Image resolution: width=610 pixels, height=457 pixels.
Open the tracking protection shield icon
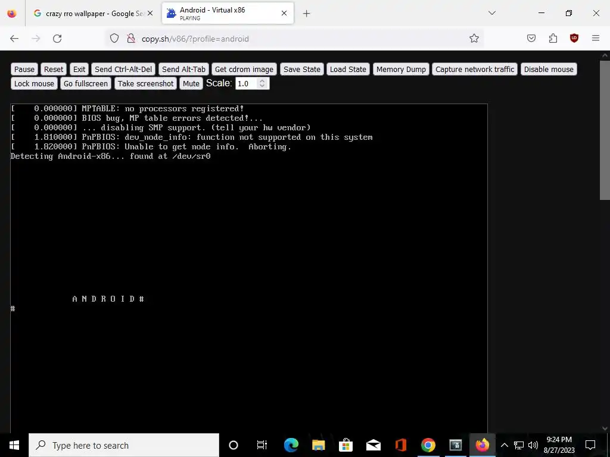[x=114, y=39]
